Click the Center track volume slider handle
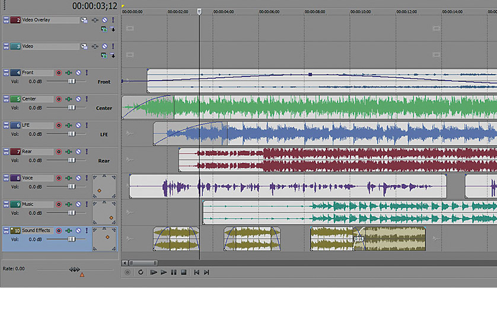497x329 pixels. click(71, 108)
